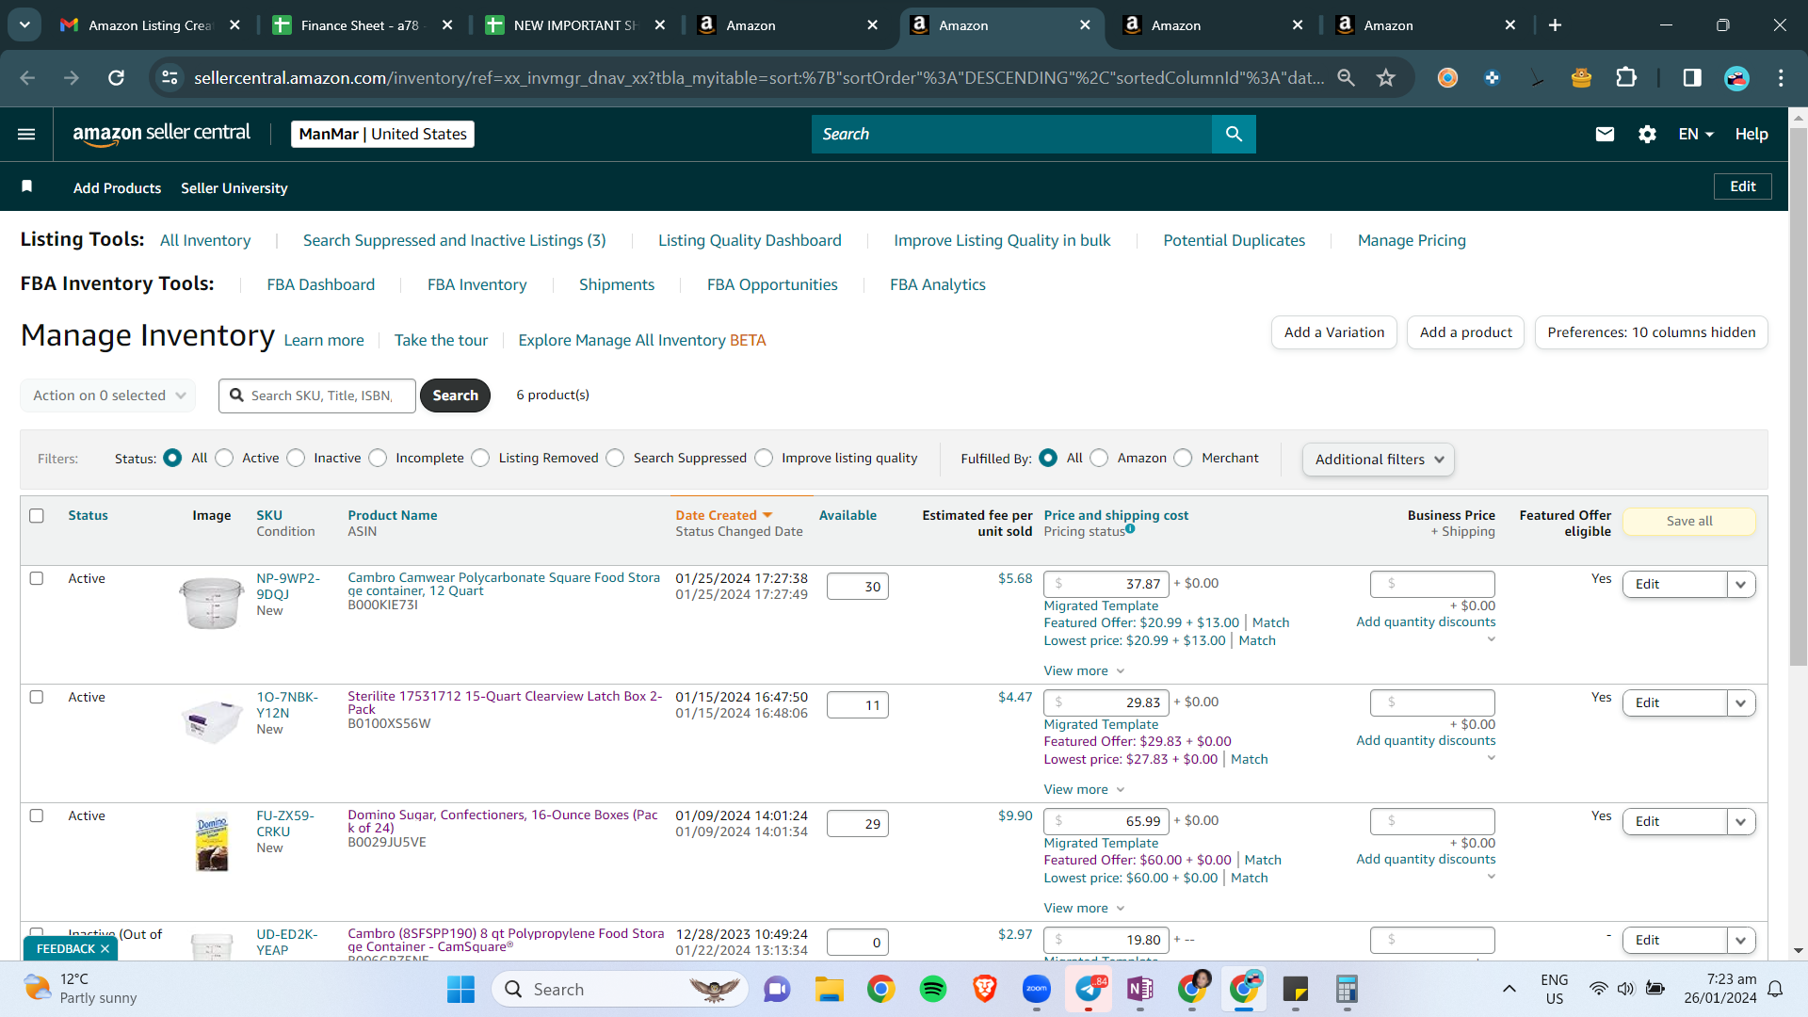Expand View more for the Sterilite row
Screen dimensions: 1808x1017
[1084, 789]
